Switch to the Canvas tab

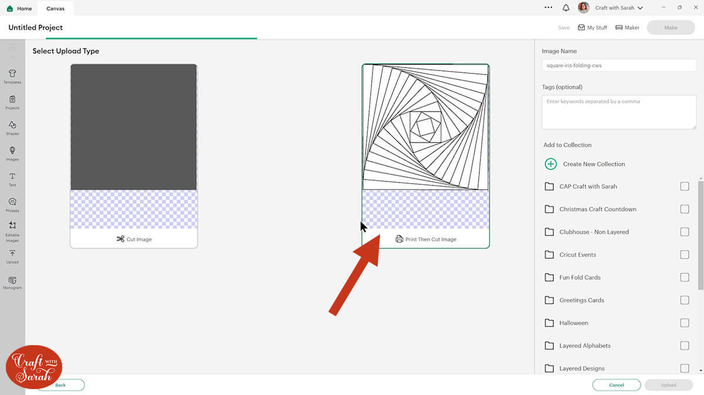point(56,8)
